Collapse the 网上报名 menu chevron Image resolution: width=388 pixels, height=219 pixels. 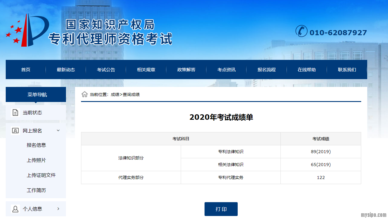coord(58,131)
